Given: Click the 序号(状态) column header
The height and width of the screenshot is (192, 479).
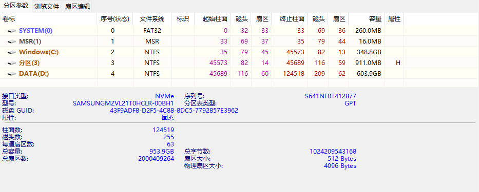Looking at the screenshot, I should 115,19.
